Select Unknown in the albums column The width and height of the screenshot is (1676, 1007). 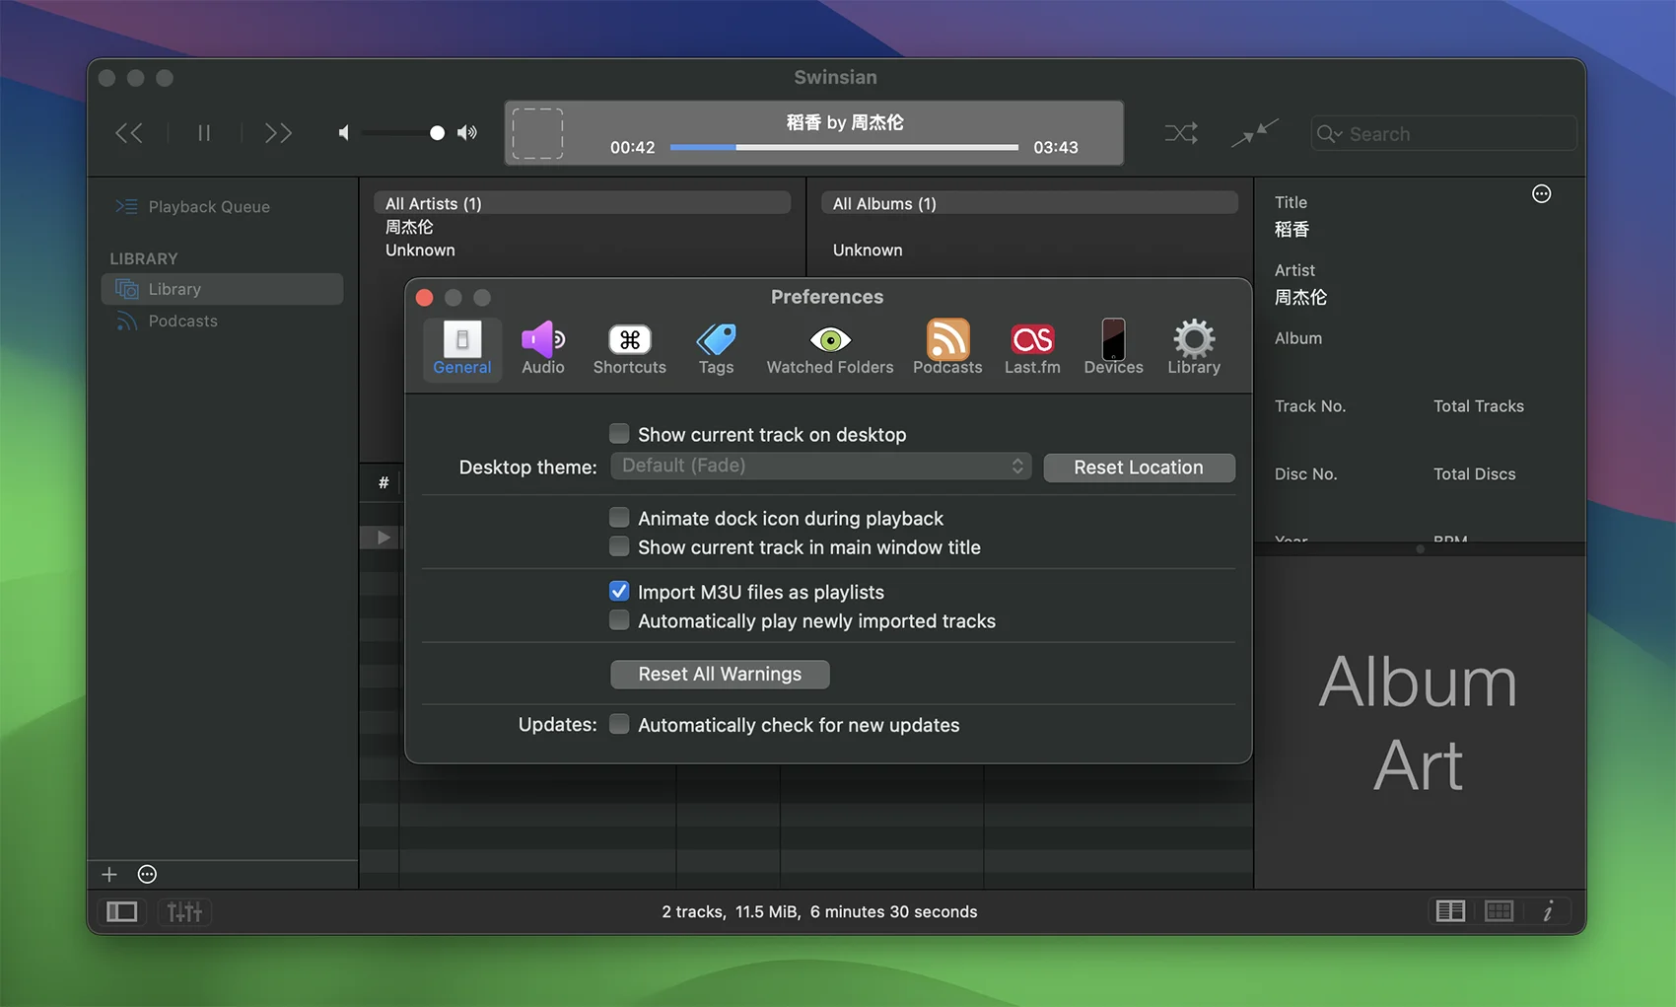868,251
